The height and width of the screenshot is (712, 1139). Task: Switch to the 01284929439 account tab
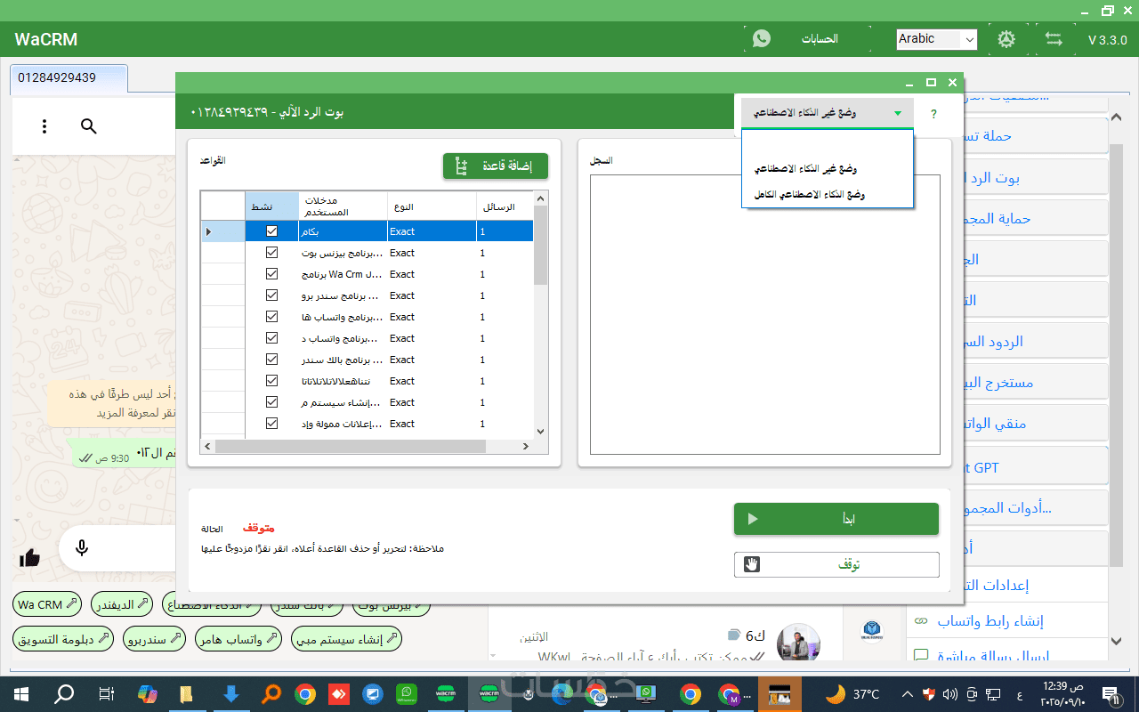[69, 77]
